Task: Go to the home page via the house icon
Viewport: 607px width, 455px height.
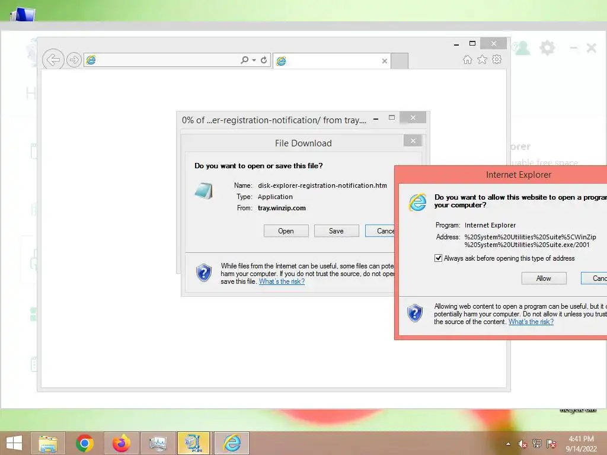Action: point(468,59)
